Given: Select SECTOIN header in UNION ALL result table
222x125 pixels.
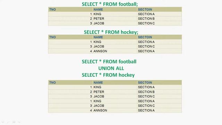Looking at the screenshot, I should coord(145,83).
